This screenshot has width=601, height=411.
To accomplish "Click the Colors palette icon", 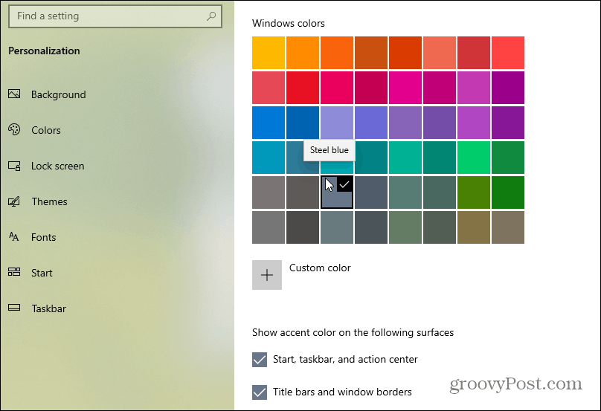I will point(14,130).
